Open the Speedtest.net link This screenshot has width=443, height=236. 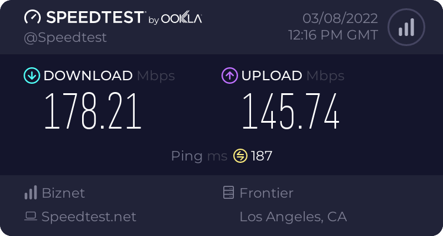coord(89,217)
